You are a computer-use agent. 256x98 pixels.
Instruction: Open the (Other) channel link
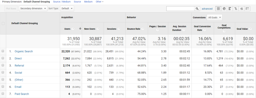coord(19,80)
